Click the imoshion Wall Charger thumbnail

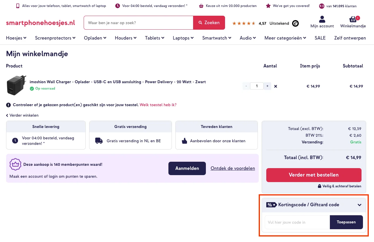click(16, 86)
